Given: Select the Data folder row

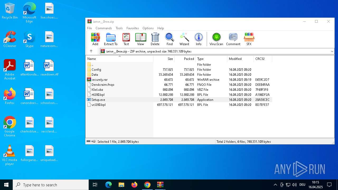Looking at the screenshot, I should click(179, 75).
